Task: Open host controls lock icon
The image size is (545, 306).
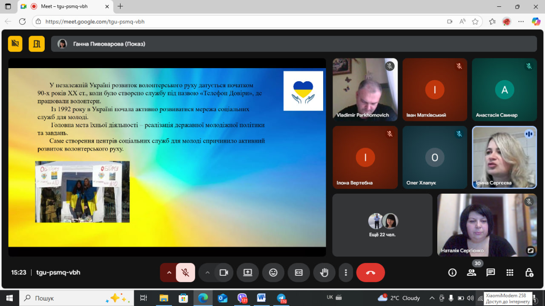Action: tap(529, 272)
